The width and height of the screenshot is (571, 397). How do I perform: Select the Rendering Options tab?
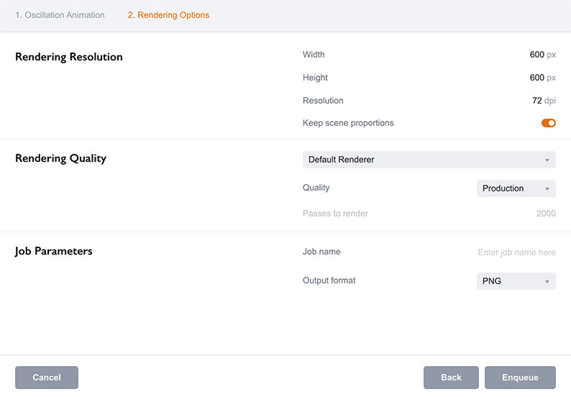pos(168,15)
